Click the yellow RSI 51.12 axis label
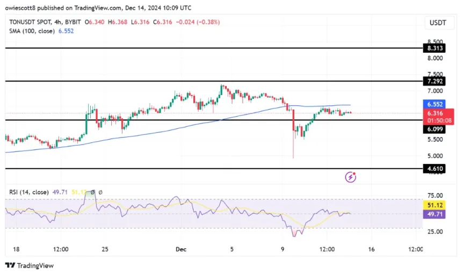This screenshot has height=274, width=462. pyautogui.click(x=434, y=205)
